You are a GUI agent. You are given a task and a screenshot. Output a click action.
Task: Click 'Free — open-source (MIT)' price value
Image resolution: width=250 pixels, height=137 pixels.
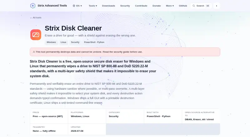pyautogui.click(x=48, y=116)
